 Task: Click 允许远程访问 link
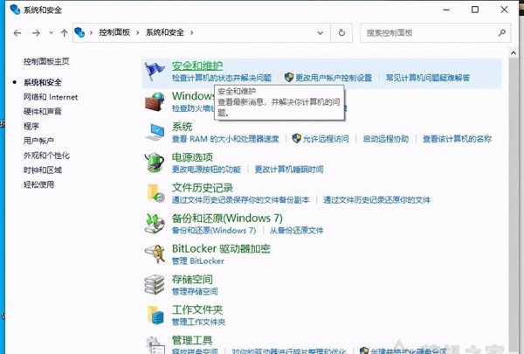[326, 139]
